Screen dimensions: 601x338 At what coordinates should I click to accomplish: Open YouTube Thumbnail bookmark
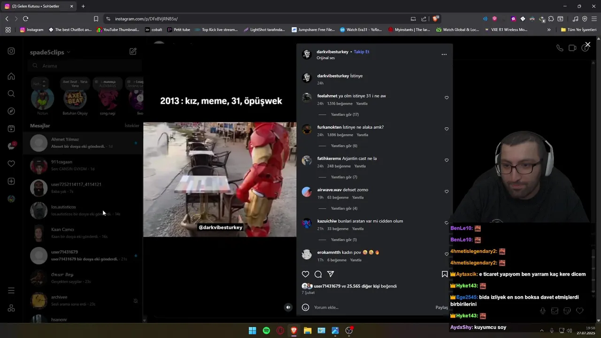118,30
